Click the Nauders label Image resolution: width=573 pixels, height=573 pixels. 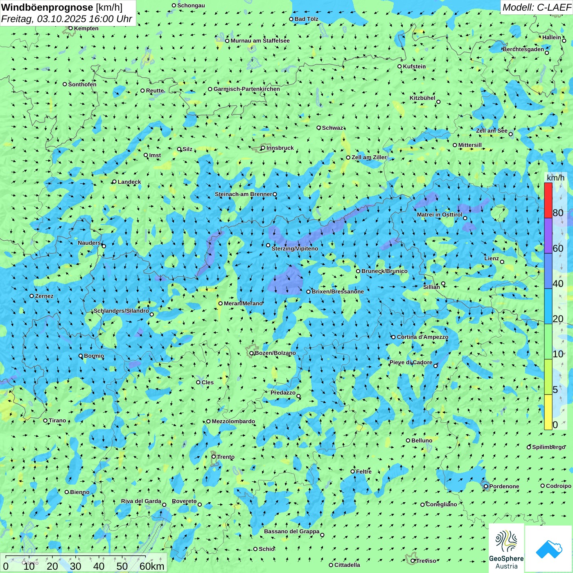pos(89,243)
